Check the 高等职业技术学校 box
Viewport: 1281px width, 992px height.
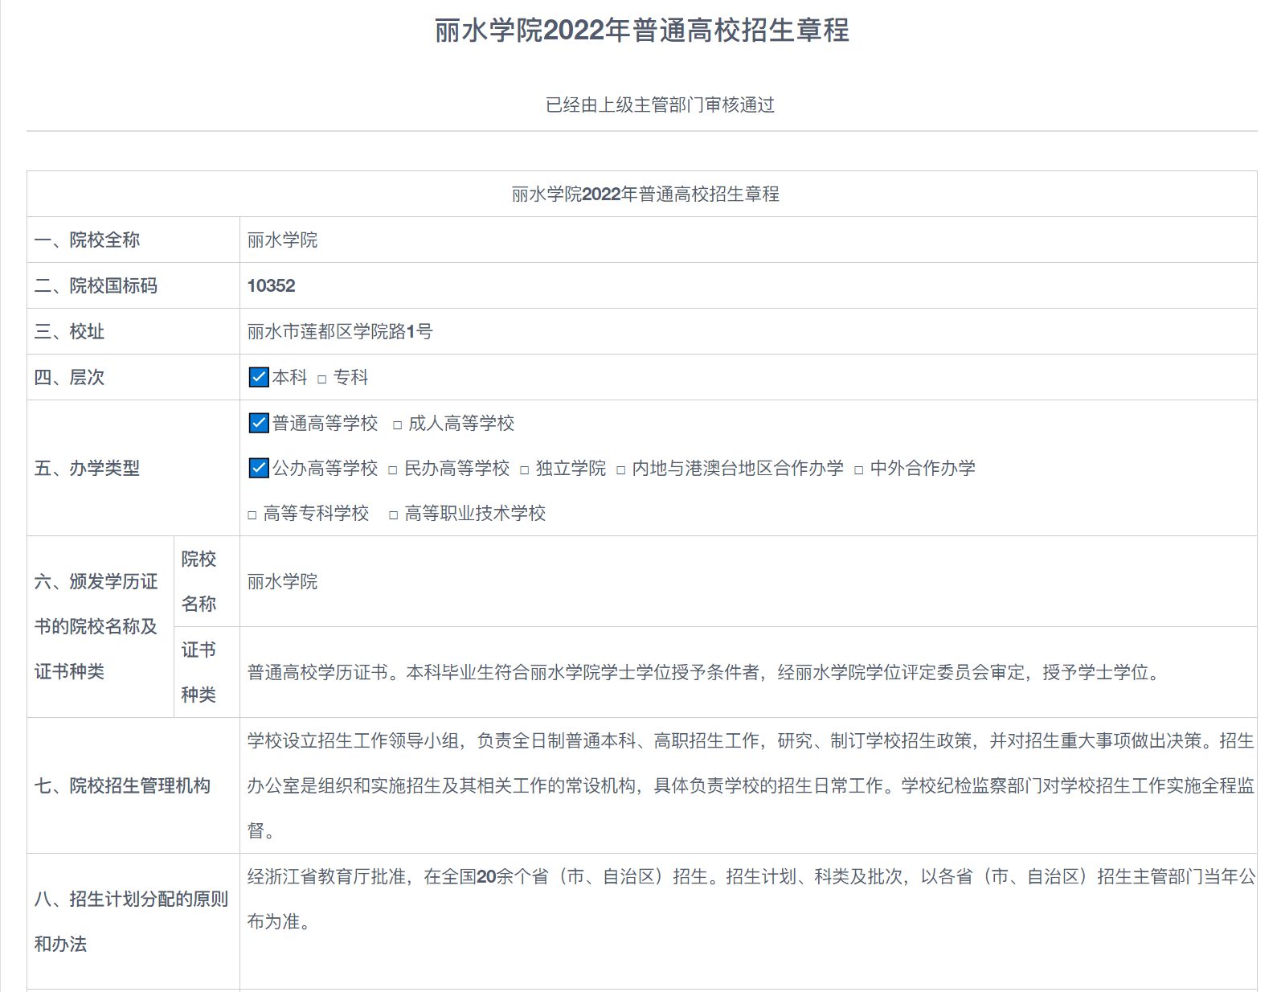(394, 514)
